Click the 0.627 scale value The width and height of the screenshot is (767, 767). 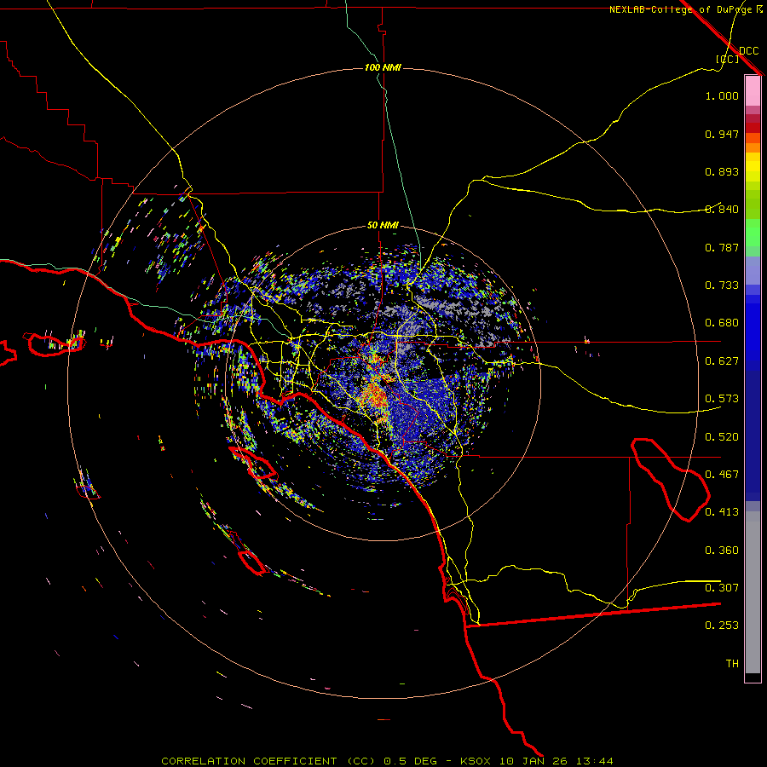(722, 361)
